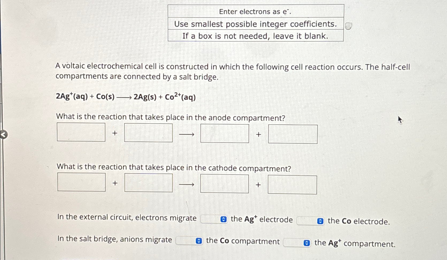Select the 'Use smallest possible integer coefficients' row
Screen dimensions: 447x260
point(255,24)
